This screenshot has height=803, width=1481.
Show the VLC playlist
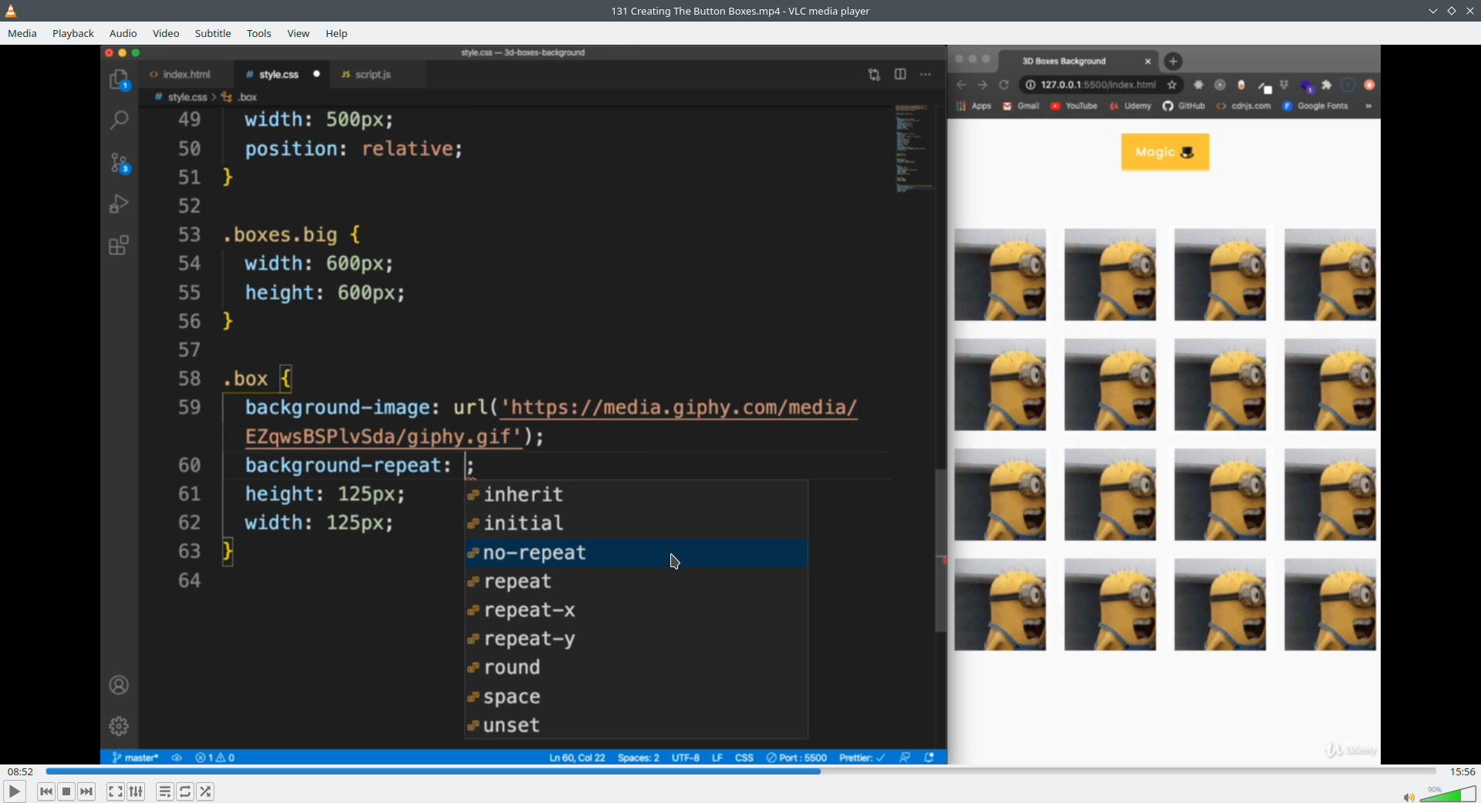coord(165,791)
